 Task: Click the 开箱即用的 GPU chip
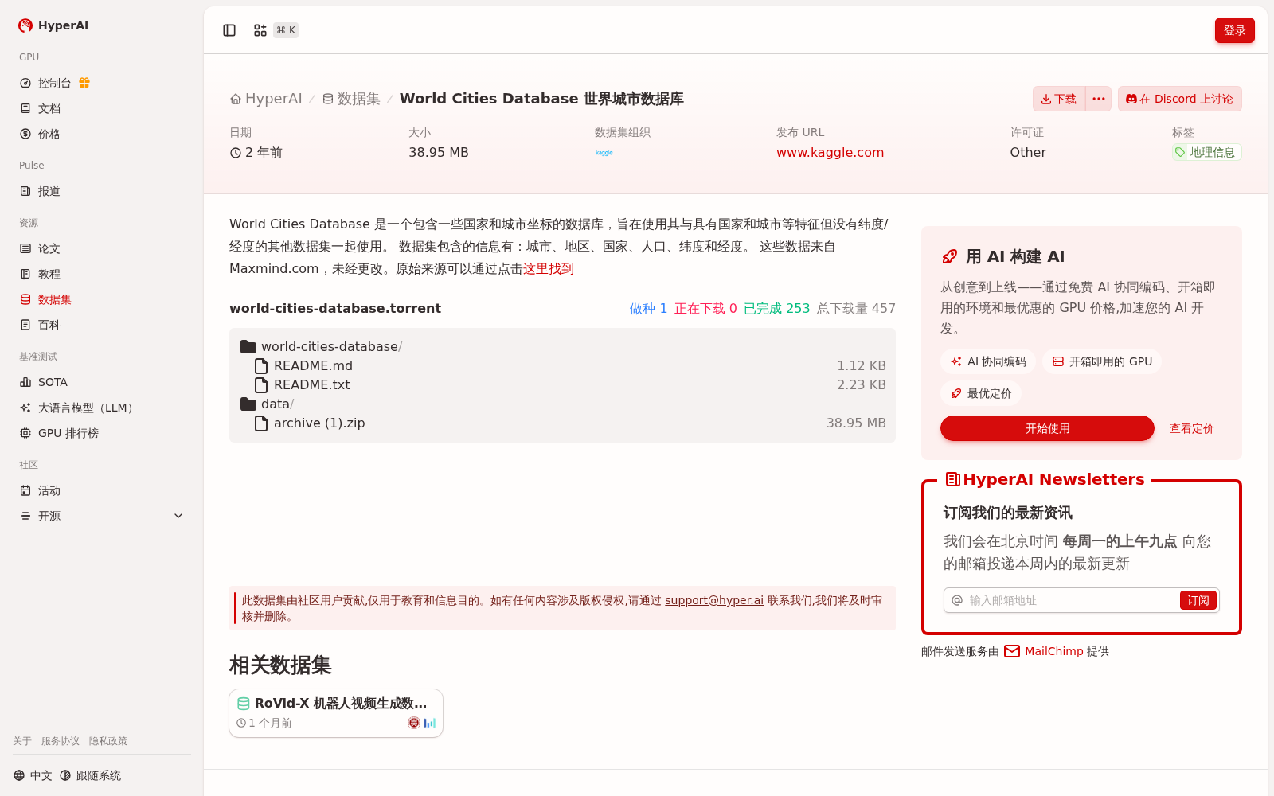click(x=1102, y=361)
